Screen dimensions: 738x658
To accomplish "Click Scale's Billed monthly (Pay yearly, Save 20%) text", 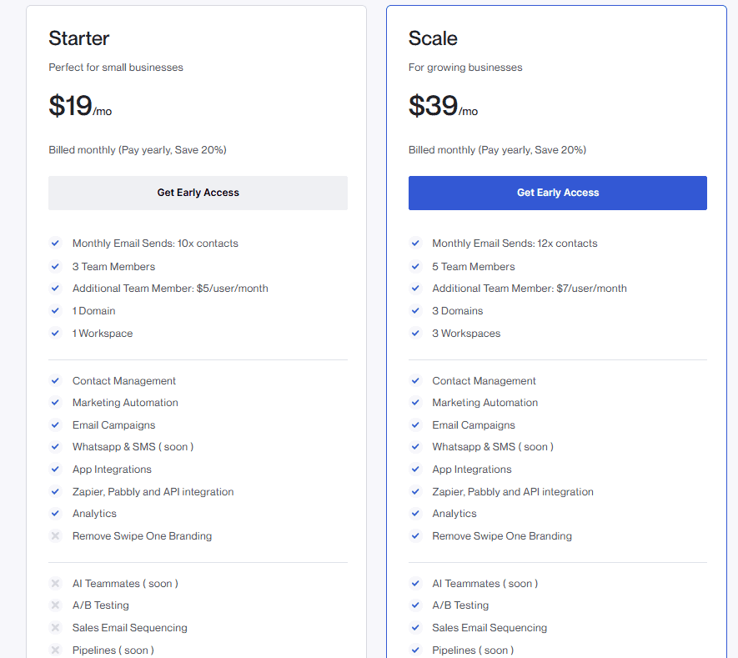I will click(x=497, y=150).
